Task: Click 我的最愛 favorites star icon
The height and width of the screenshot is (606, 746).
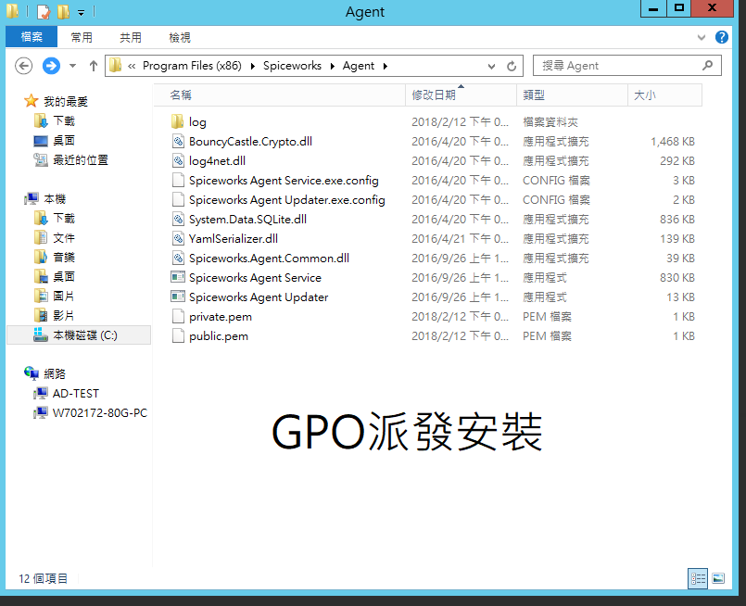Action: click(31, 100)
